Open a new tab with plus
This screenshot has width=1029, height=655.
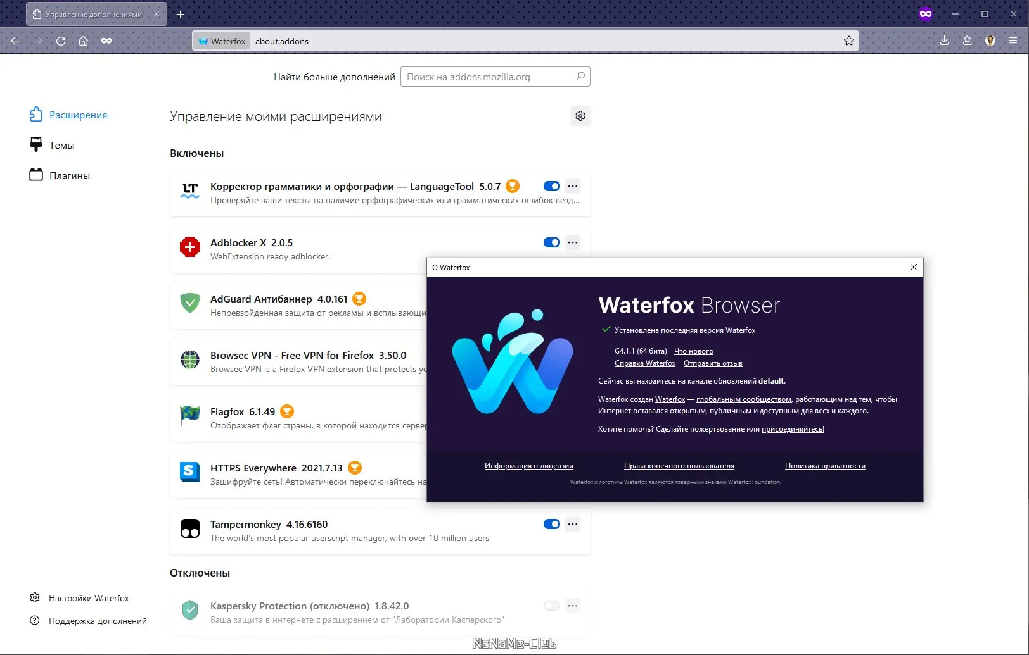(x=181, y=14)
